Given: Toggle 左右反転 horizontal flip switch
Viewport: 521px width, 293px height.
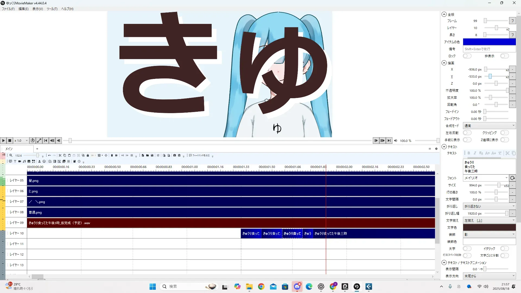Looking at the screenshot, I should tap(467, 133).
